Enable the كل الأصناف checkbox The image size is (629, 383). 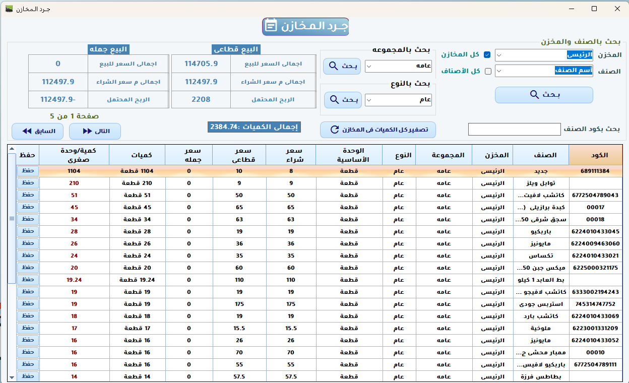tap(487, 71)
